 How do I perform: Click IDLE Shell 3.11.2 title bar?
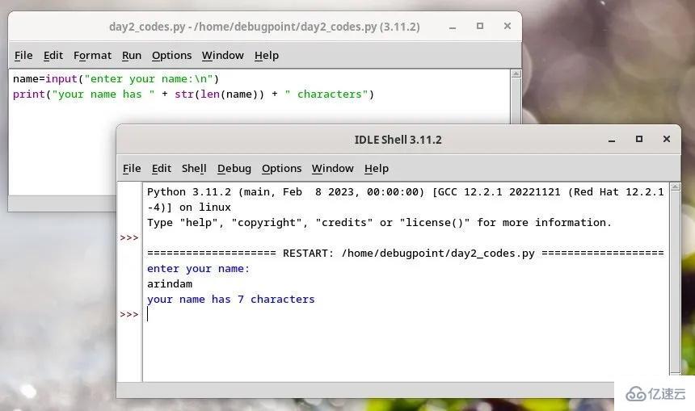pyautogui.click(x=398, y=140)
